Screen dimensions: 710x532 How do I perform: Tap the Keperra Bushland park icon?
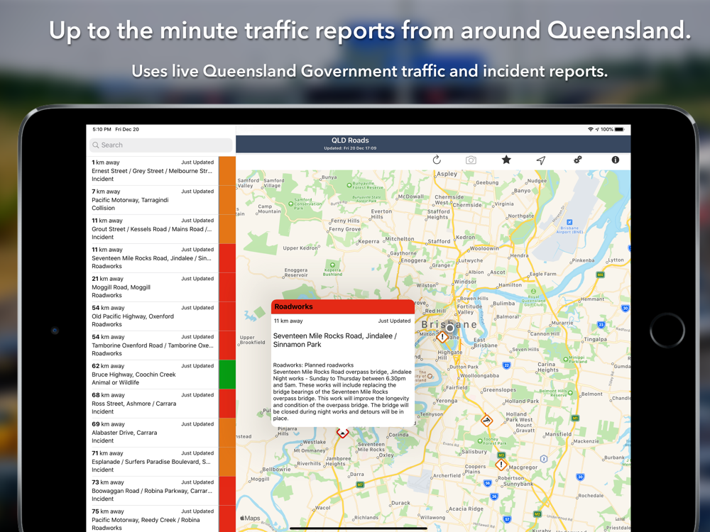(x=332, y=265)
